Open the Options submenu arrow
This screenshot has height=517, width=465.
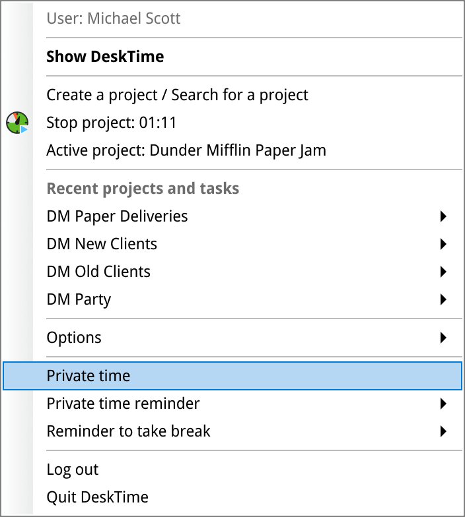pos(443,338)
